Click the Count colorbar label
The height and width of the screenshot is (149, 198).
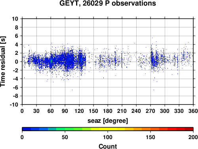click(108, 146)
